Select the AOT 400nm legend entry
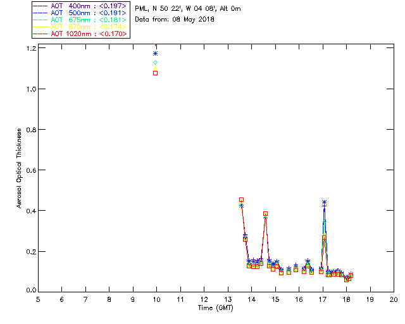405x324 pixels. pos(80,6)
